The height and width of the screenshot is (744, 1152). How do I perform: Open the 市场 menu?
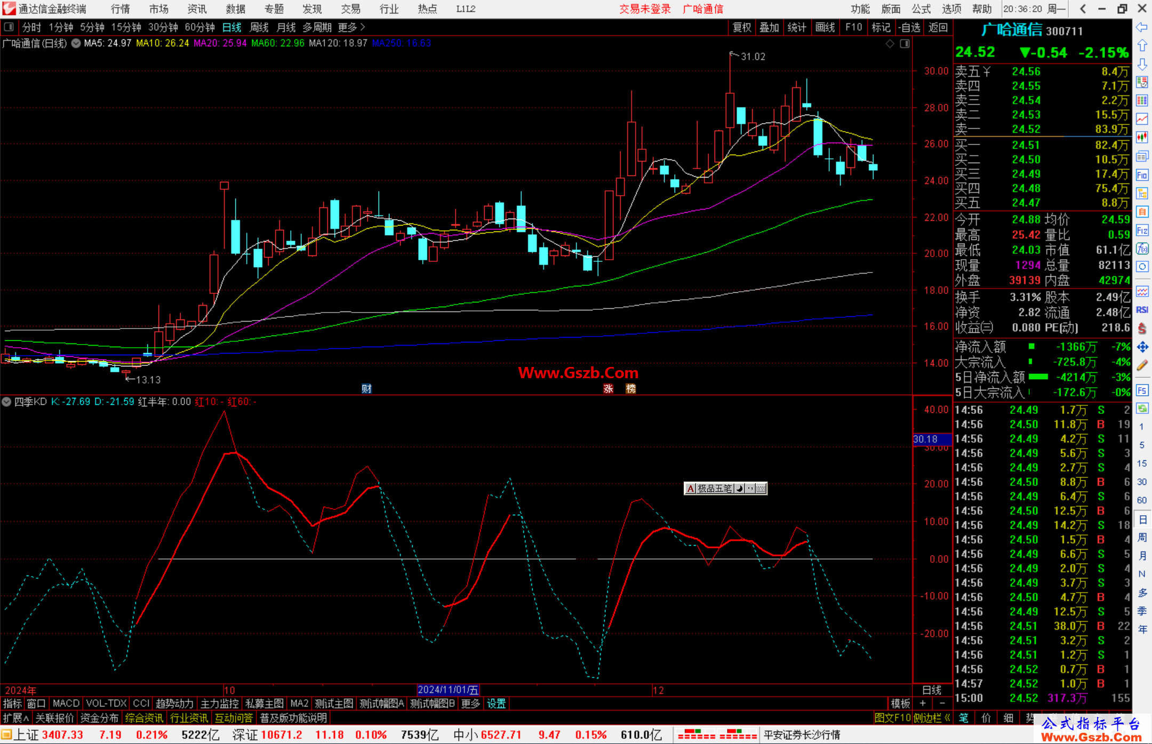click(x=159, y=9)
